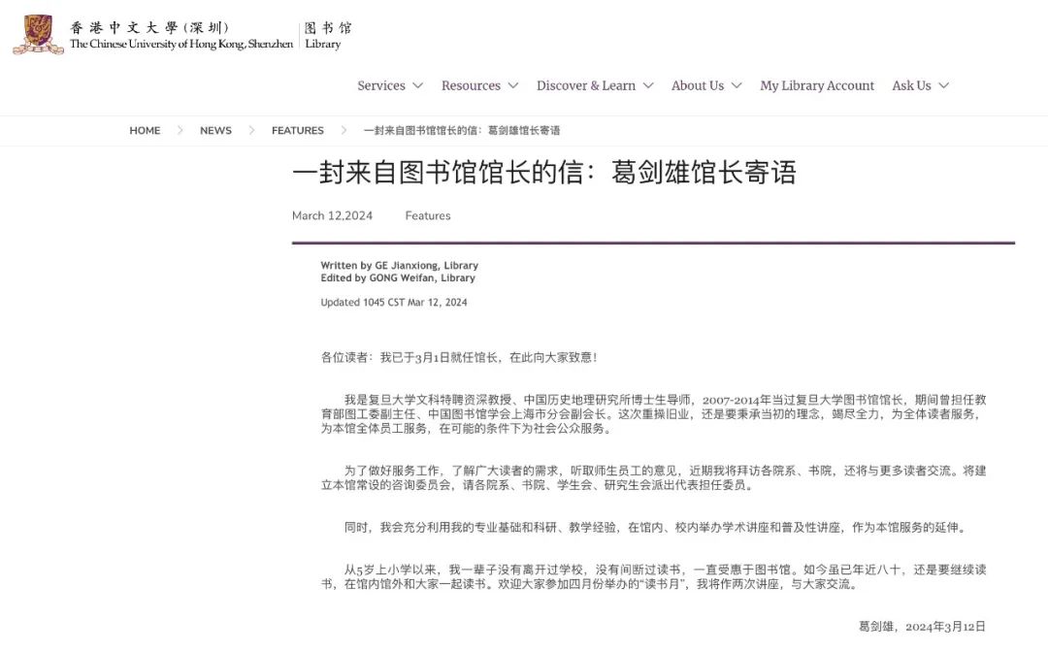Click the current article breadcrumb title

pos(461,131)
